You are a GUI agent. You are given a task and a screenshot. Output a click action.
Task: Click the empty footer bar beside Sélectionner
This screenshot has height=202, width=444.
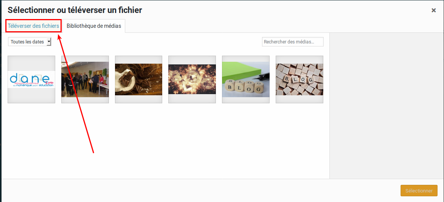[198, 191]
